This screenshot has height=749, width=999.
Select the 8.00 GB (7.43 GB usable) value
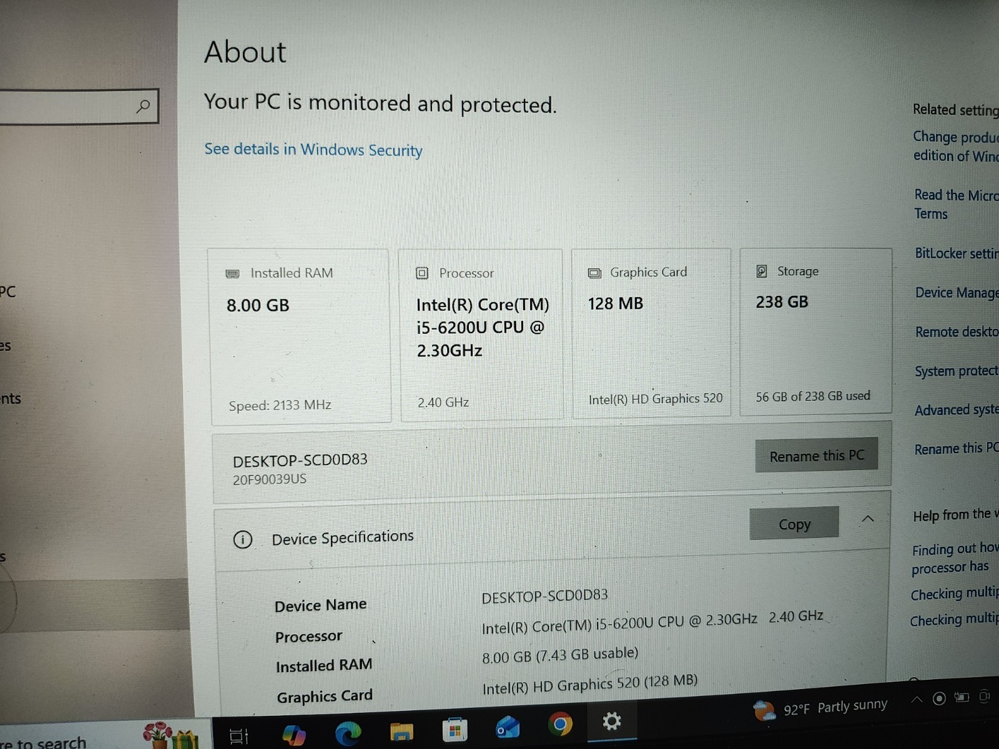click(x=560, y=655)
